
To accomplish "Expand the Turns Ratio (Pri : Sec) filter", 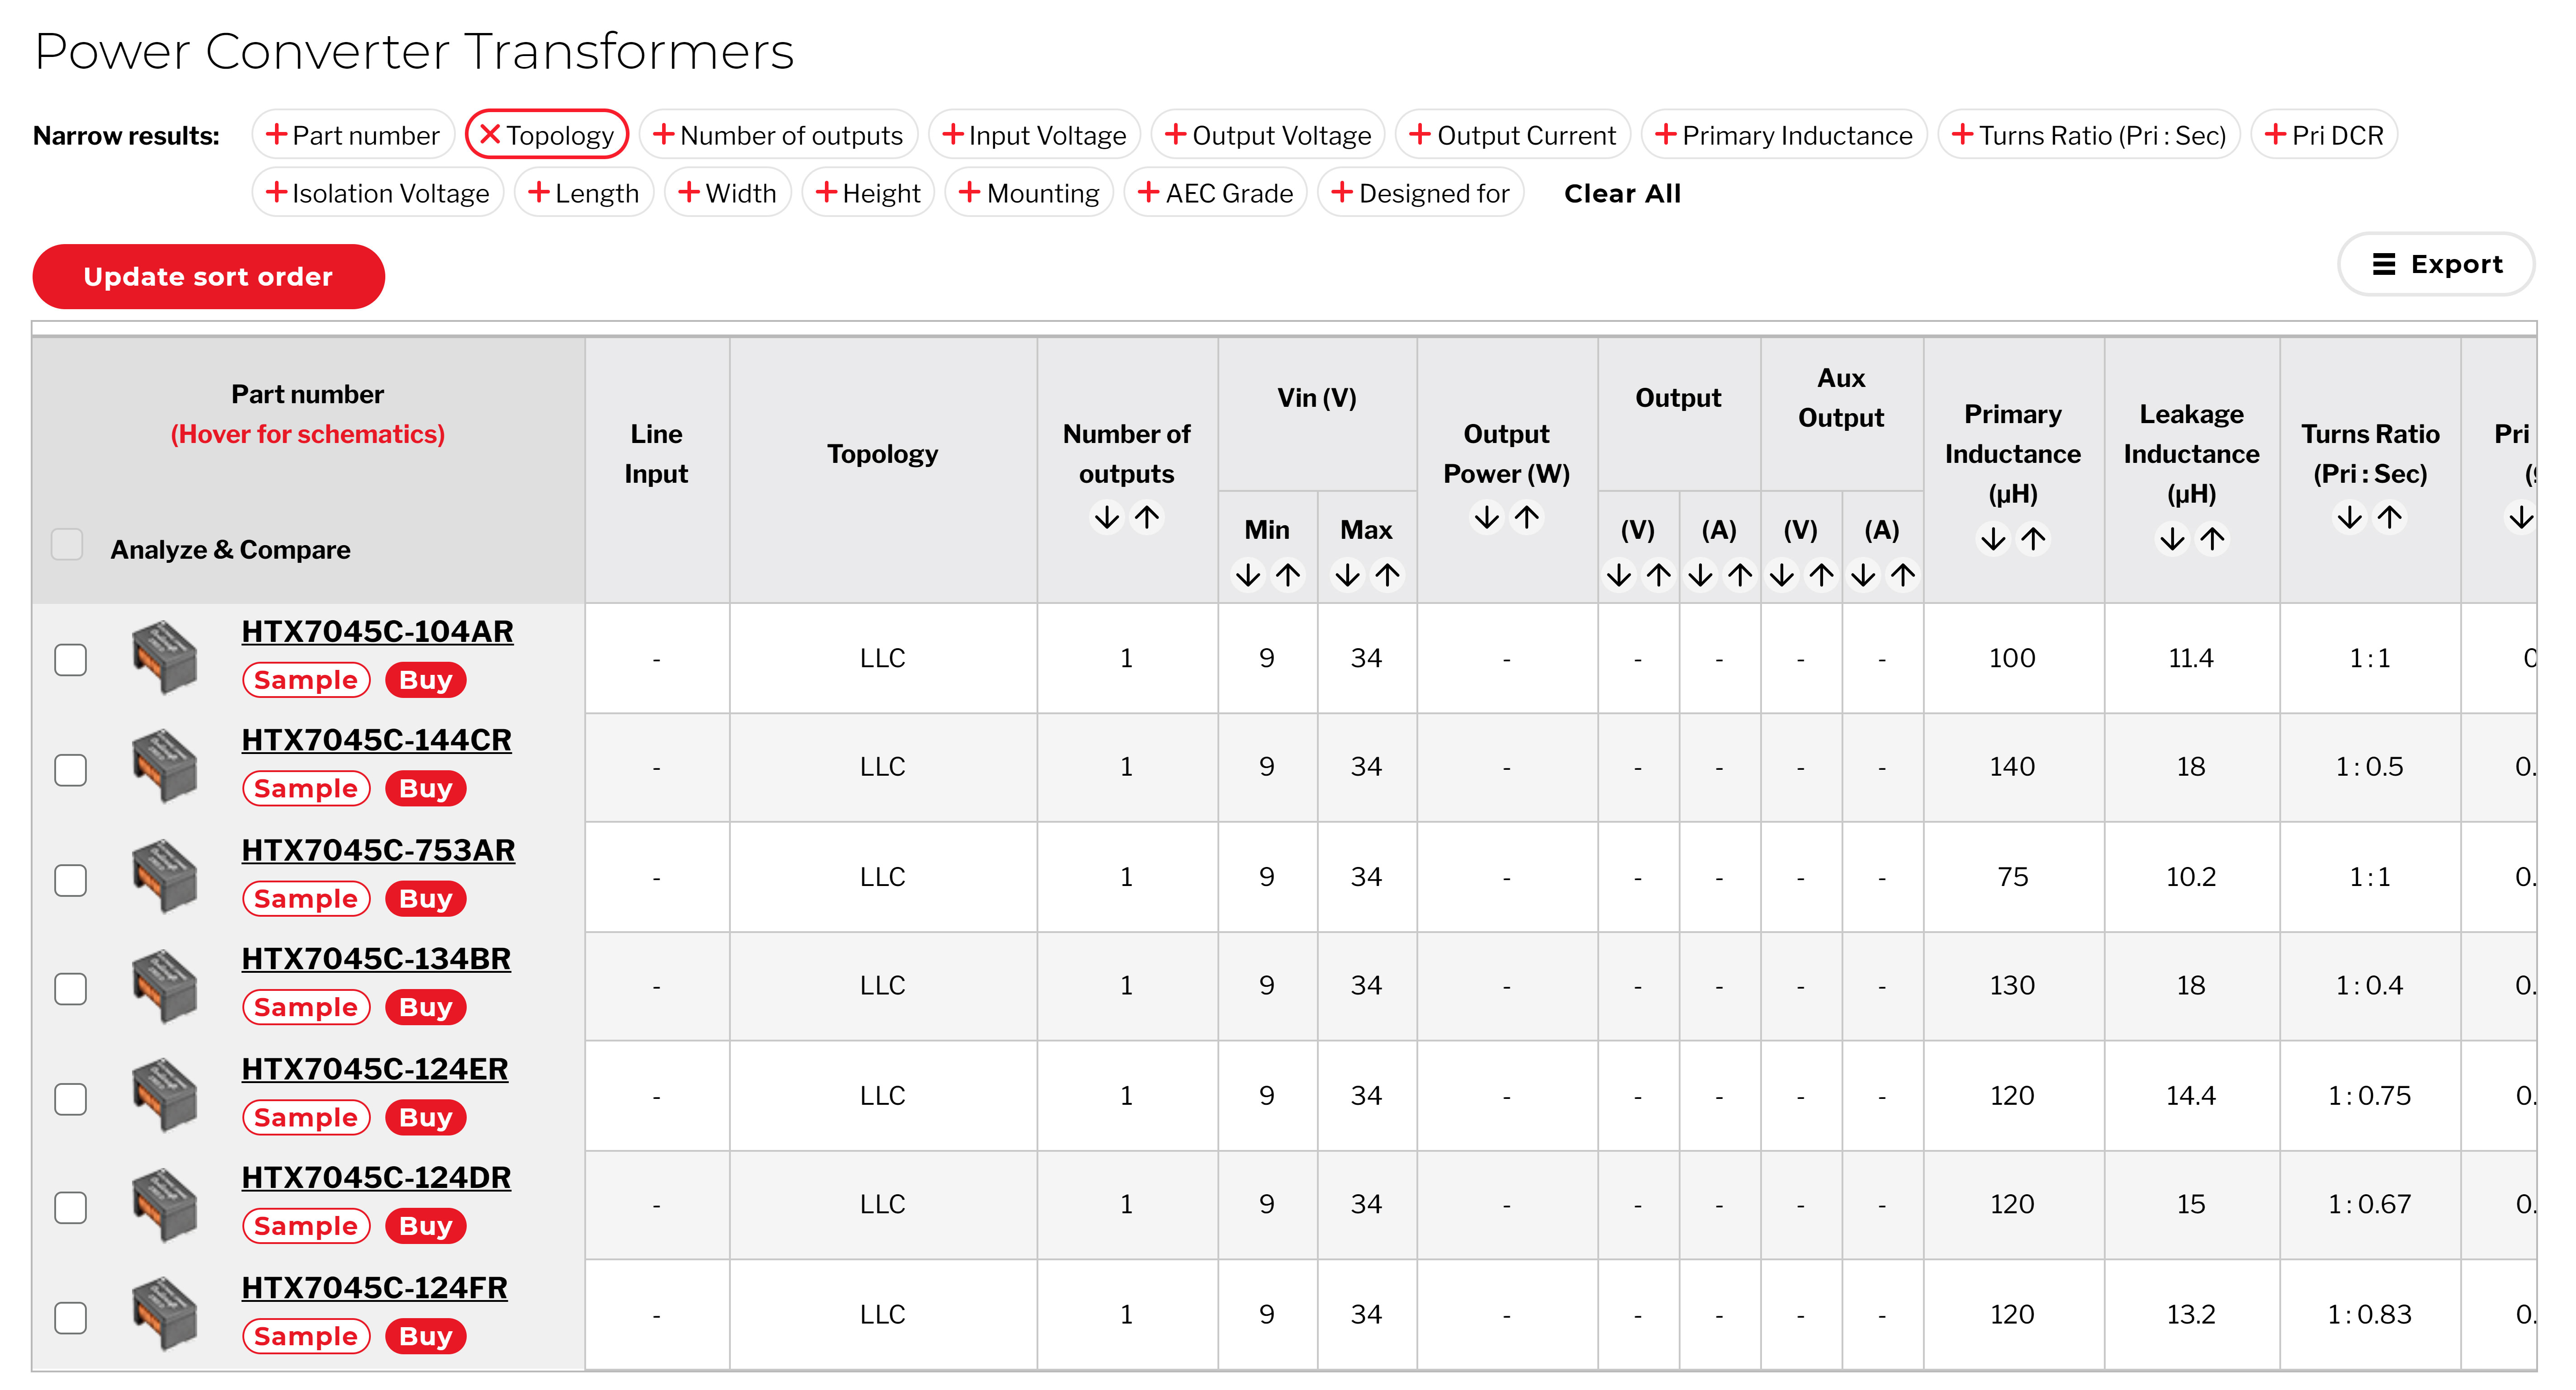I will (x=2089, y=135).
